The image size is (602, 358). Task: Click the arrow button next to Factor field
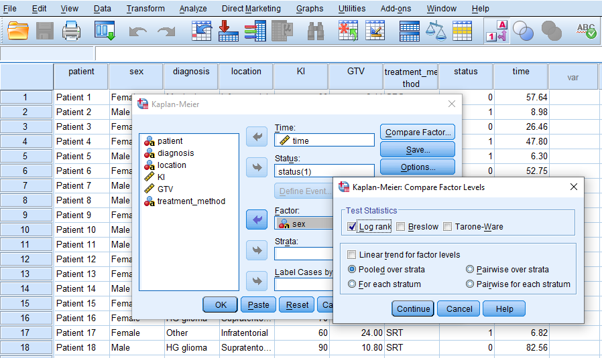click(x=257, y=219)
